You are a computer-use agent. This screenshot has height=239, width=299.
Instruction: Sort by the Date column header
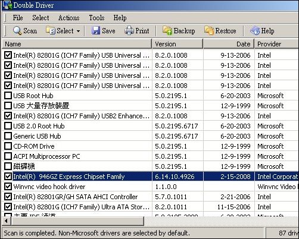pos(229,44)
